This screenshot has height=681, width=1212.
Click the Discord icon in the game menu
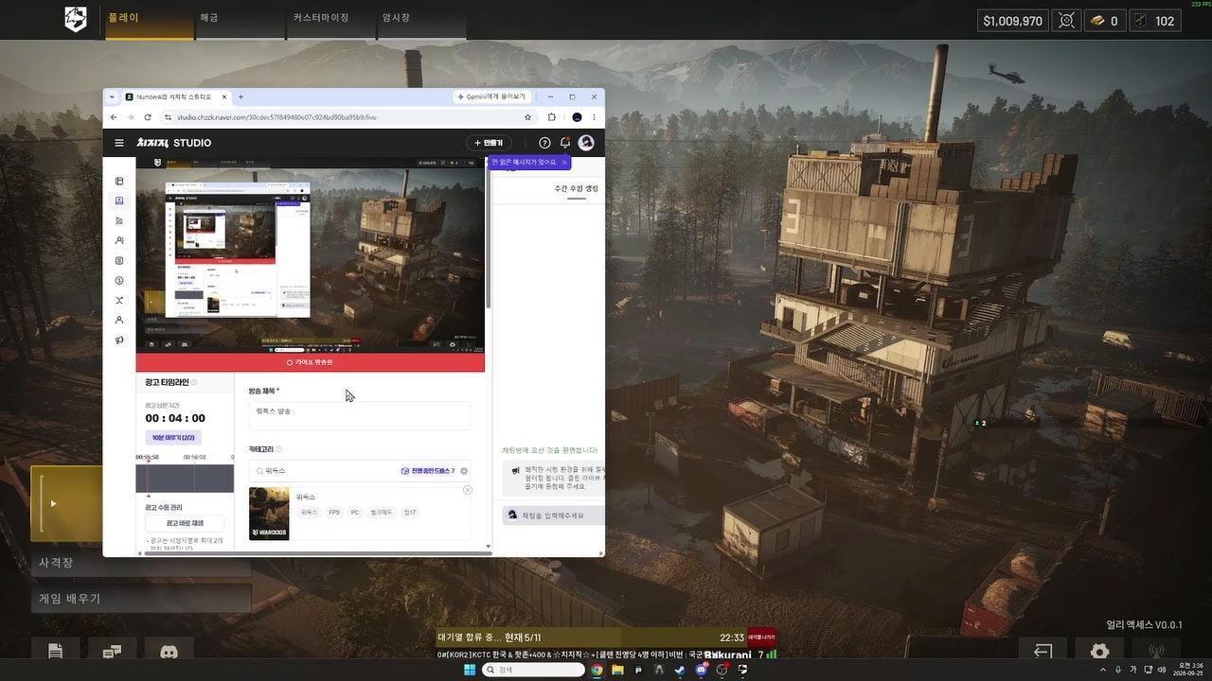coord(169,652)
